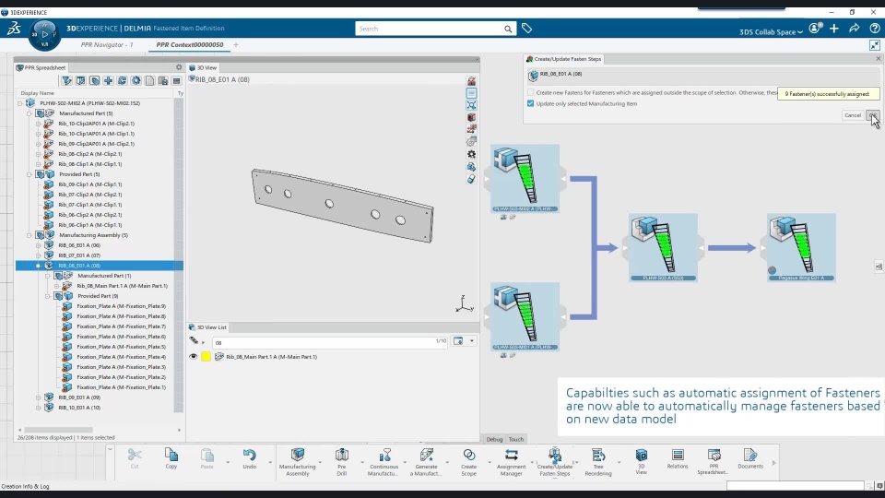The width and height of the screenshot is (885, 498).
Task: Check Create new Fastens for Fasteners checkbox
Action: [x=531, y=92]
